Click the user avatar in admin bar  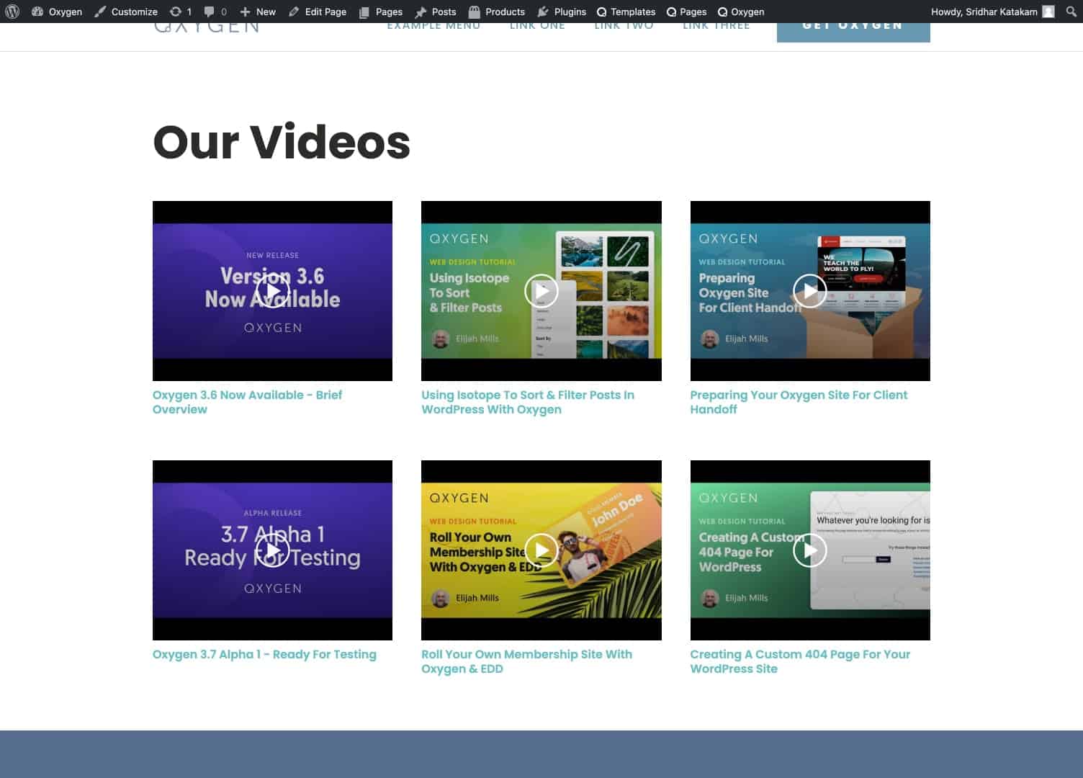pos(1048,12)
